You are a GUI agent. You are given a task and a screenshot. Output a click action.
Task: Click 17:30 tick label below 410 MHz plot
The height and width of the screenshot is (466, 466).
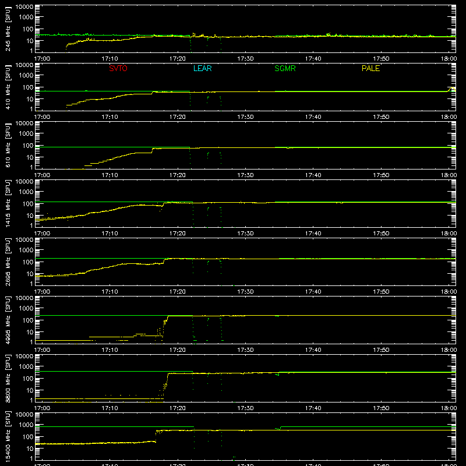click(245, 117)
